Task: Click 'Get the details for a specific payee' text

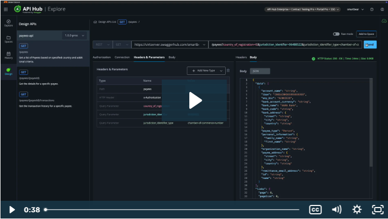Action: 38,84
